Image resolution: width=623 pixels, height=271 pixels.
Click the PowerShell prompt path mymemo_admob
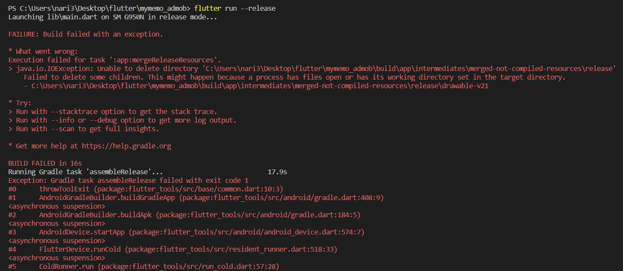tap(163, 9)
